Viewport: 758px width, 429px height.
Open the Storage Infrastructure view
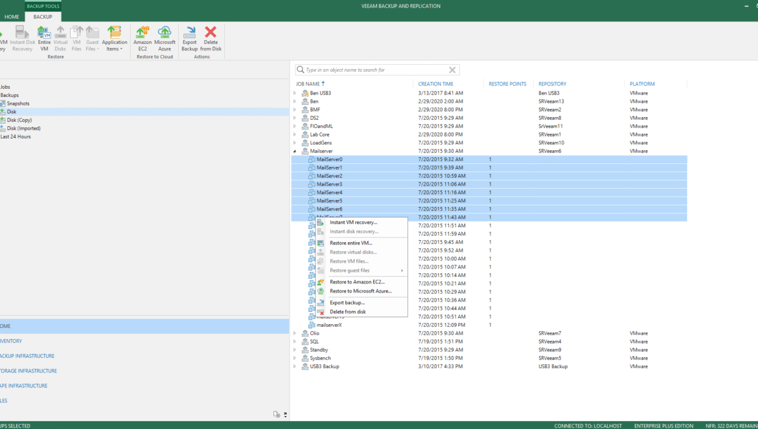[x=29, y=371]
